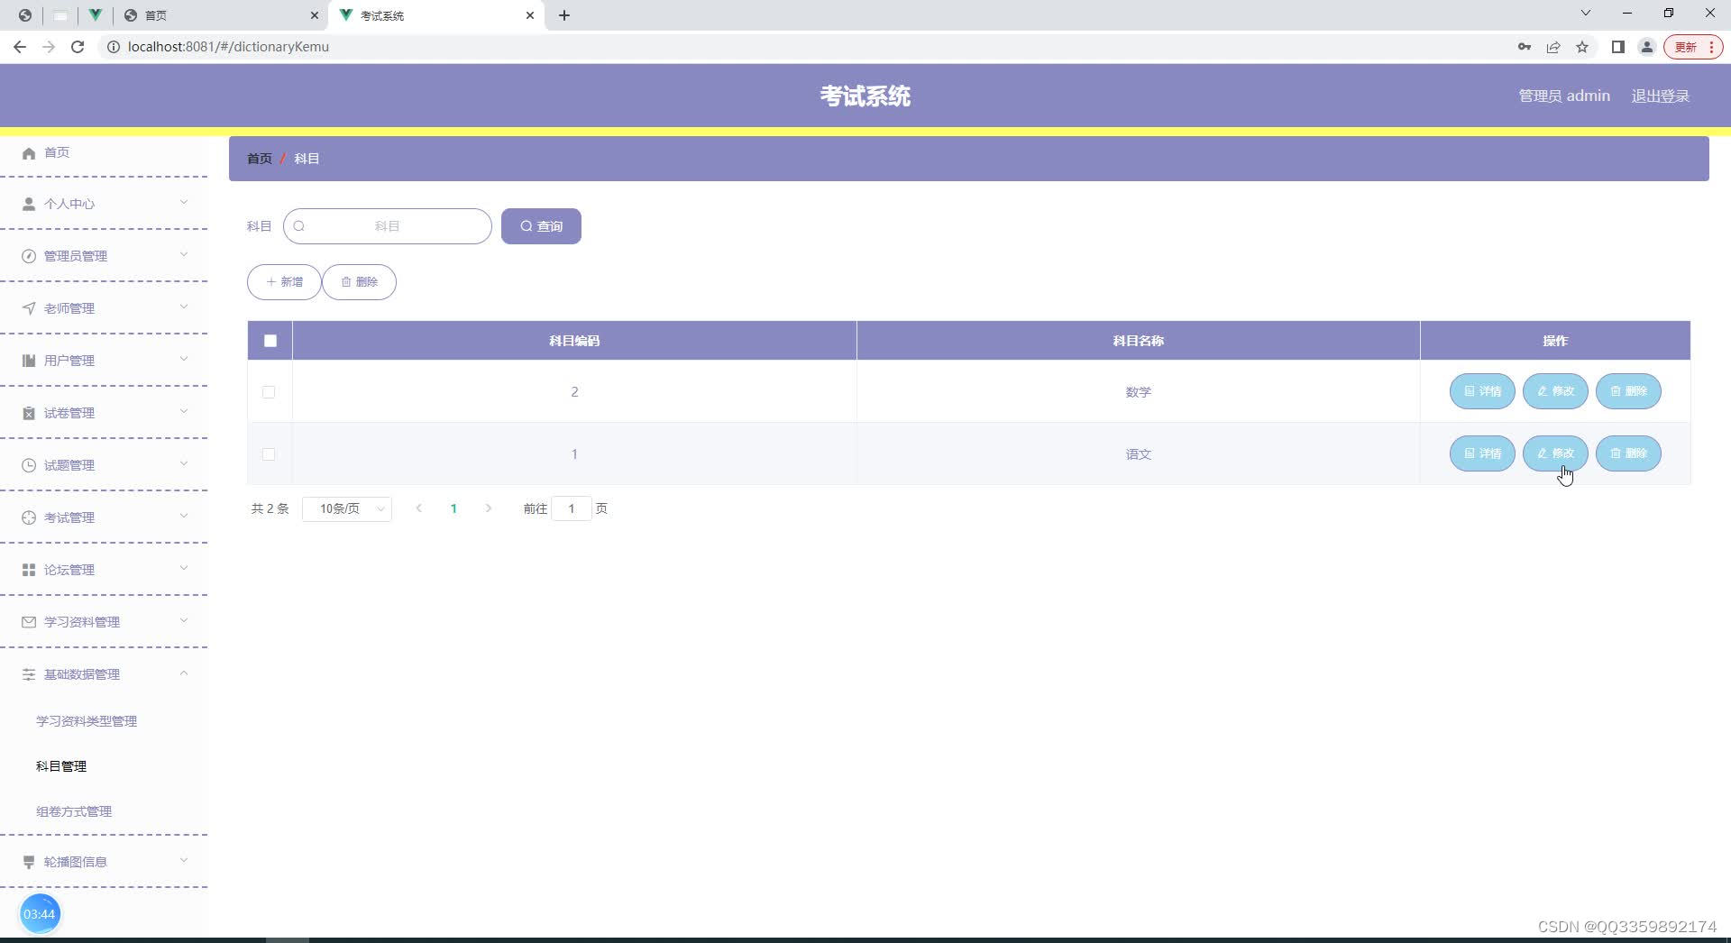The width and height of the screenshot is (1731, 943).
Task: Collapse the 基础数据管理 menu chevron
Action: point(184,673)
